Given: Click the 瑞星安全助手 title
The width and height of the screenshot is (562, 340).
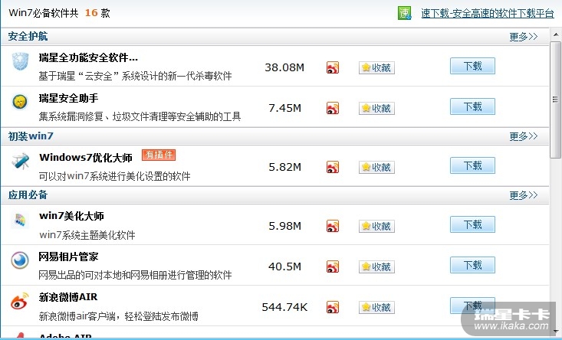Looking at the screenshot, I should point(68,98).
